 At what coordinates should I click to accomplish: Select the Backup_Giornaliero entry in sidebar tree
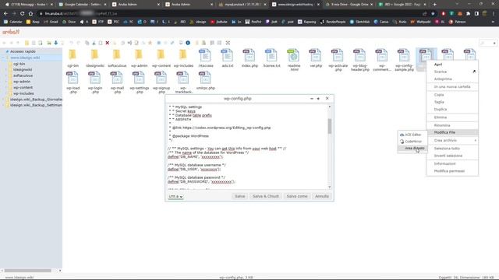click(36, 100)
